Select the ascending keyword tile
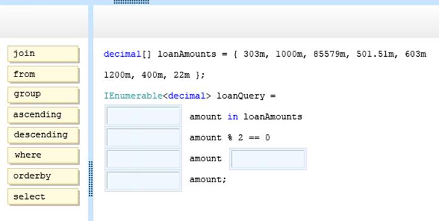 point(43,115)
